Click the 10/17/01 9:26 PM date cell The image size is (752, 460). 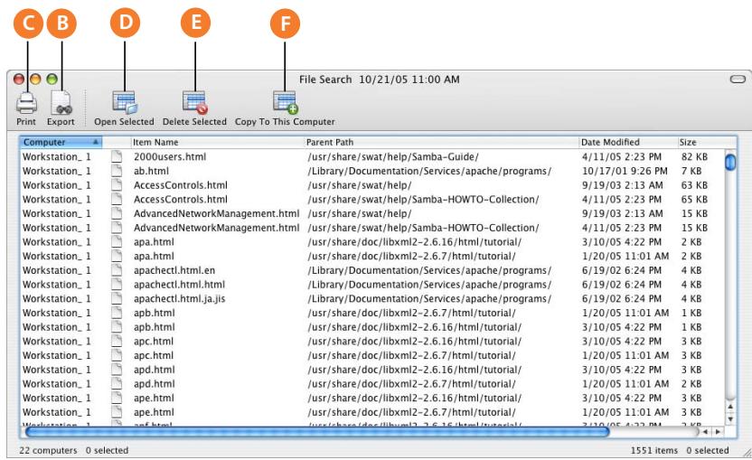pos(625,171)
